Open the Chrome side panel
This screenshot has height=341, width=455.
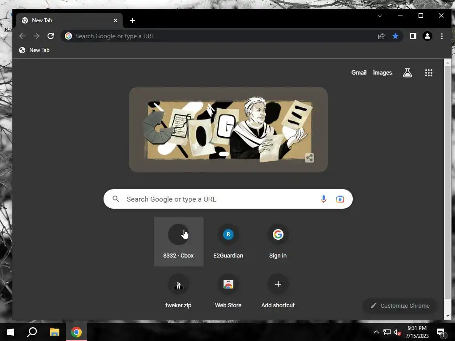413,36
